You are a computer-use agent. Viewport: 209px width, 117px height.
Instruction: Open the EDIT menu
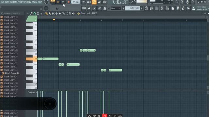coord(3,2)
